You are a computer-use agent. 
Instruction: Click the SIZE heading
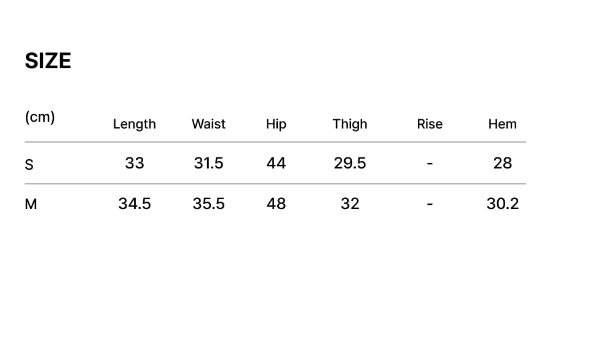pos(48,61)
